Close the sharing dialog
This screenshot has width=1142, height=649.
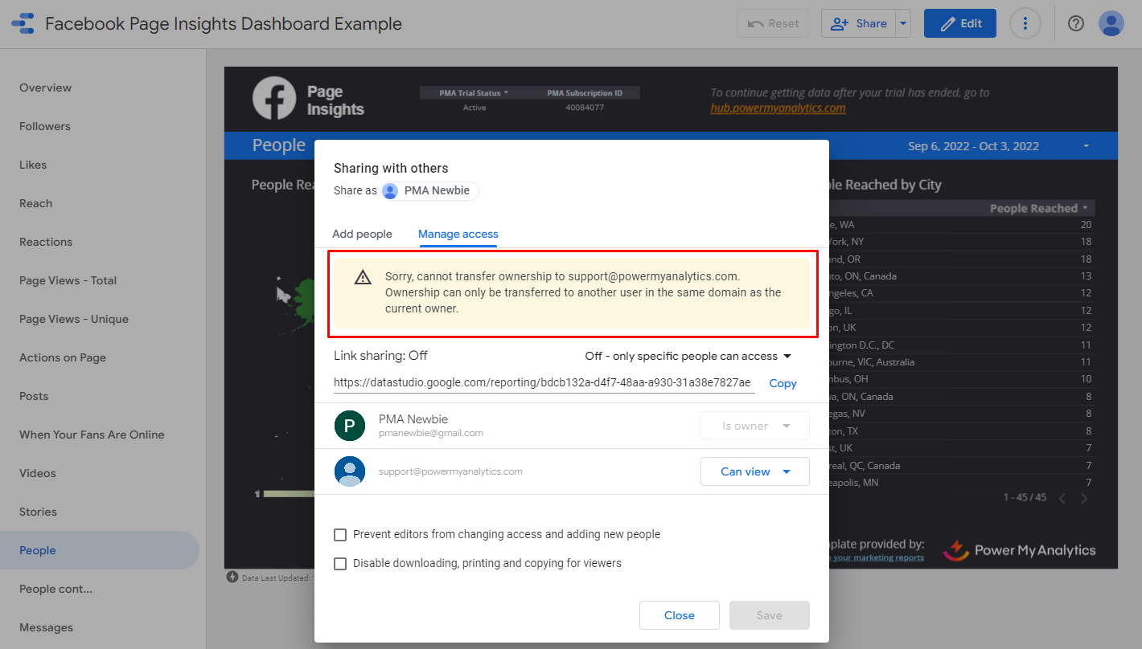(x=679, y=615)
